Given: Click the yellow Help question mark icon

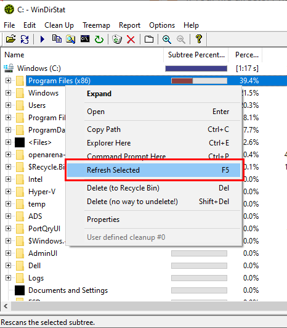Looking at the screenshot, I should point(199,39).
